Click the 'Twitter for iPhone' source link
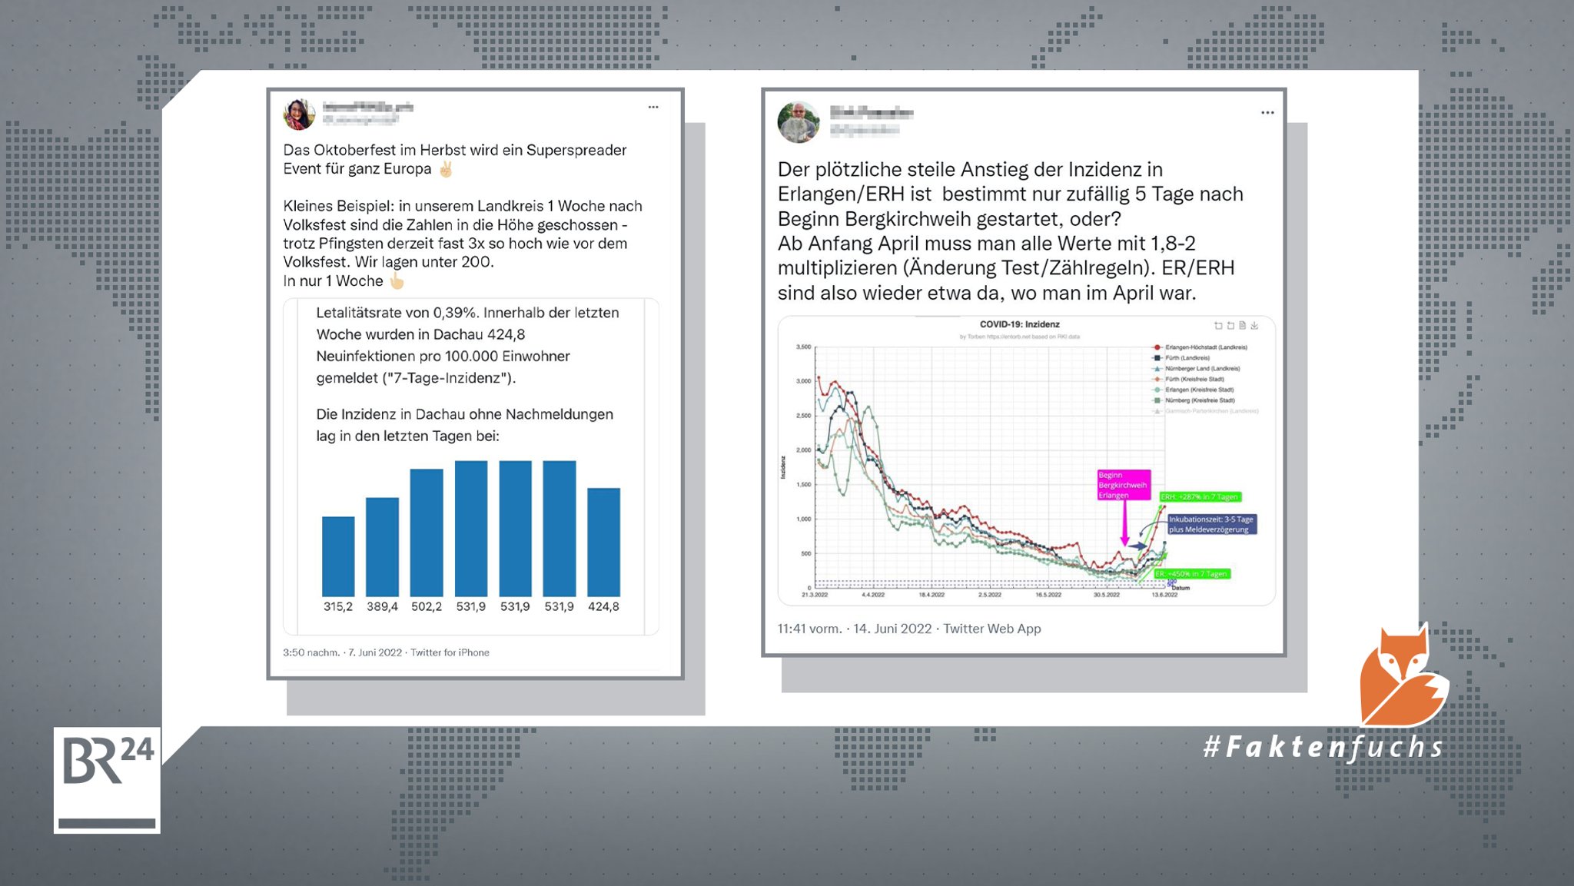 [x=450, y=652]
